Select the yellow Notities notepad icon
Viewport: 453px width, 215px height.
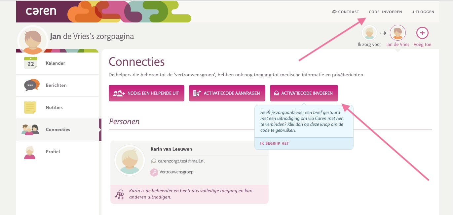tap(30, 107)
